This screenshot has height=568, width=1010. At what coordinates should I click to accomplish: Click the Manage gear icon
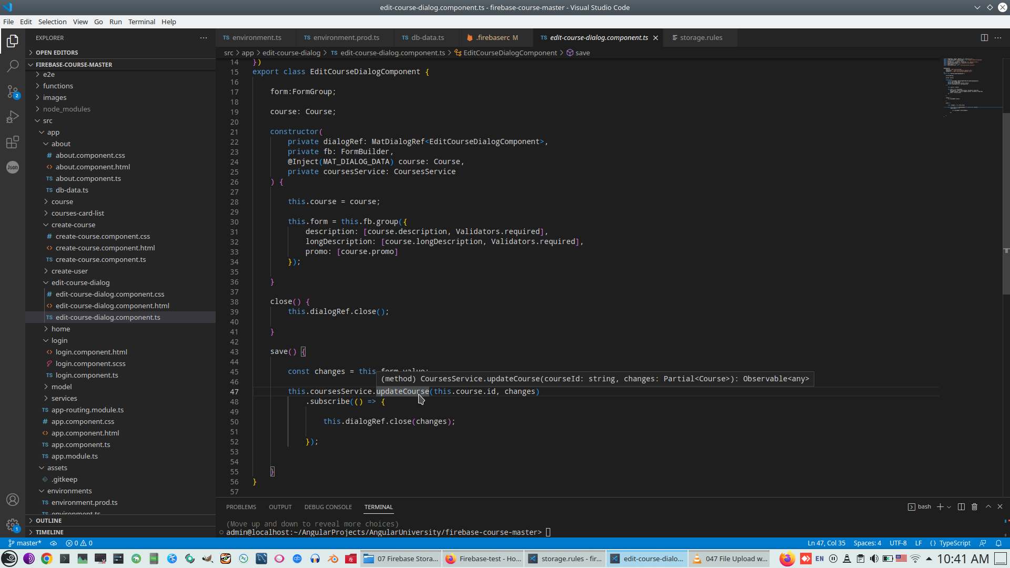[13, 524]
